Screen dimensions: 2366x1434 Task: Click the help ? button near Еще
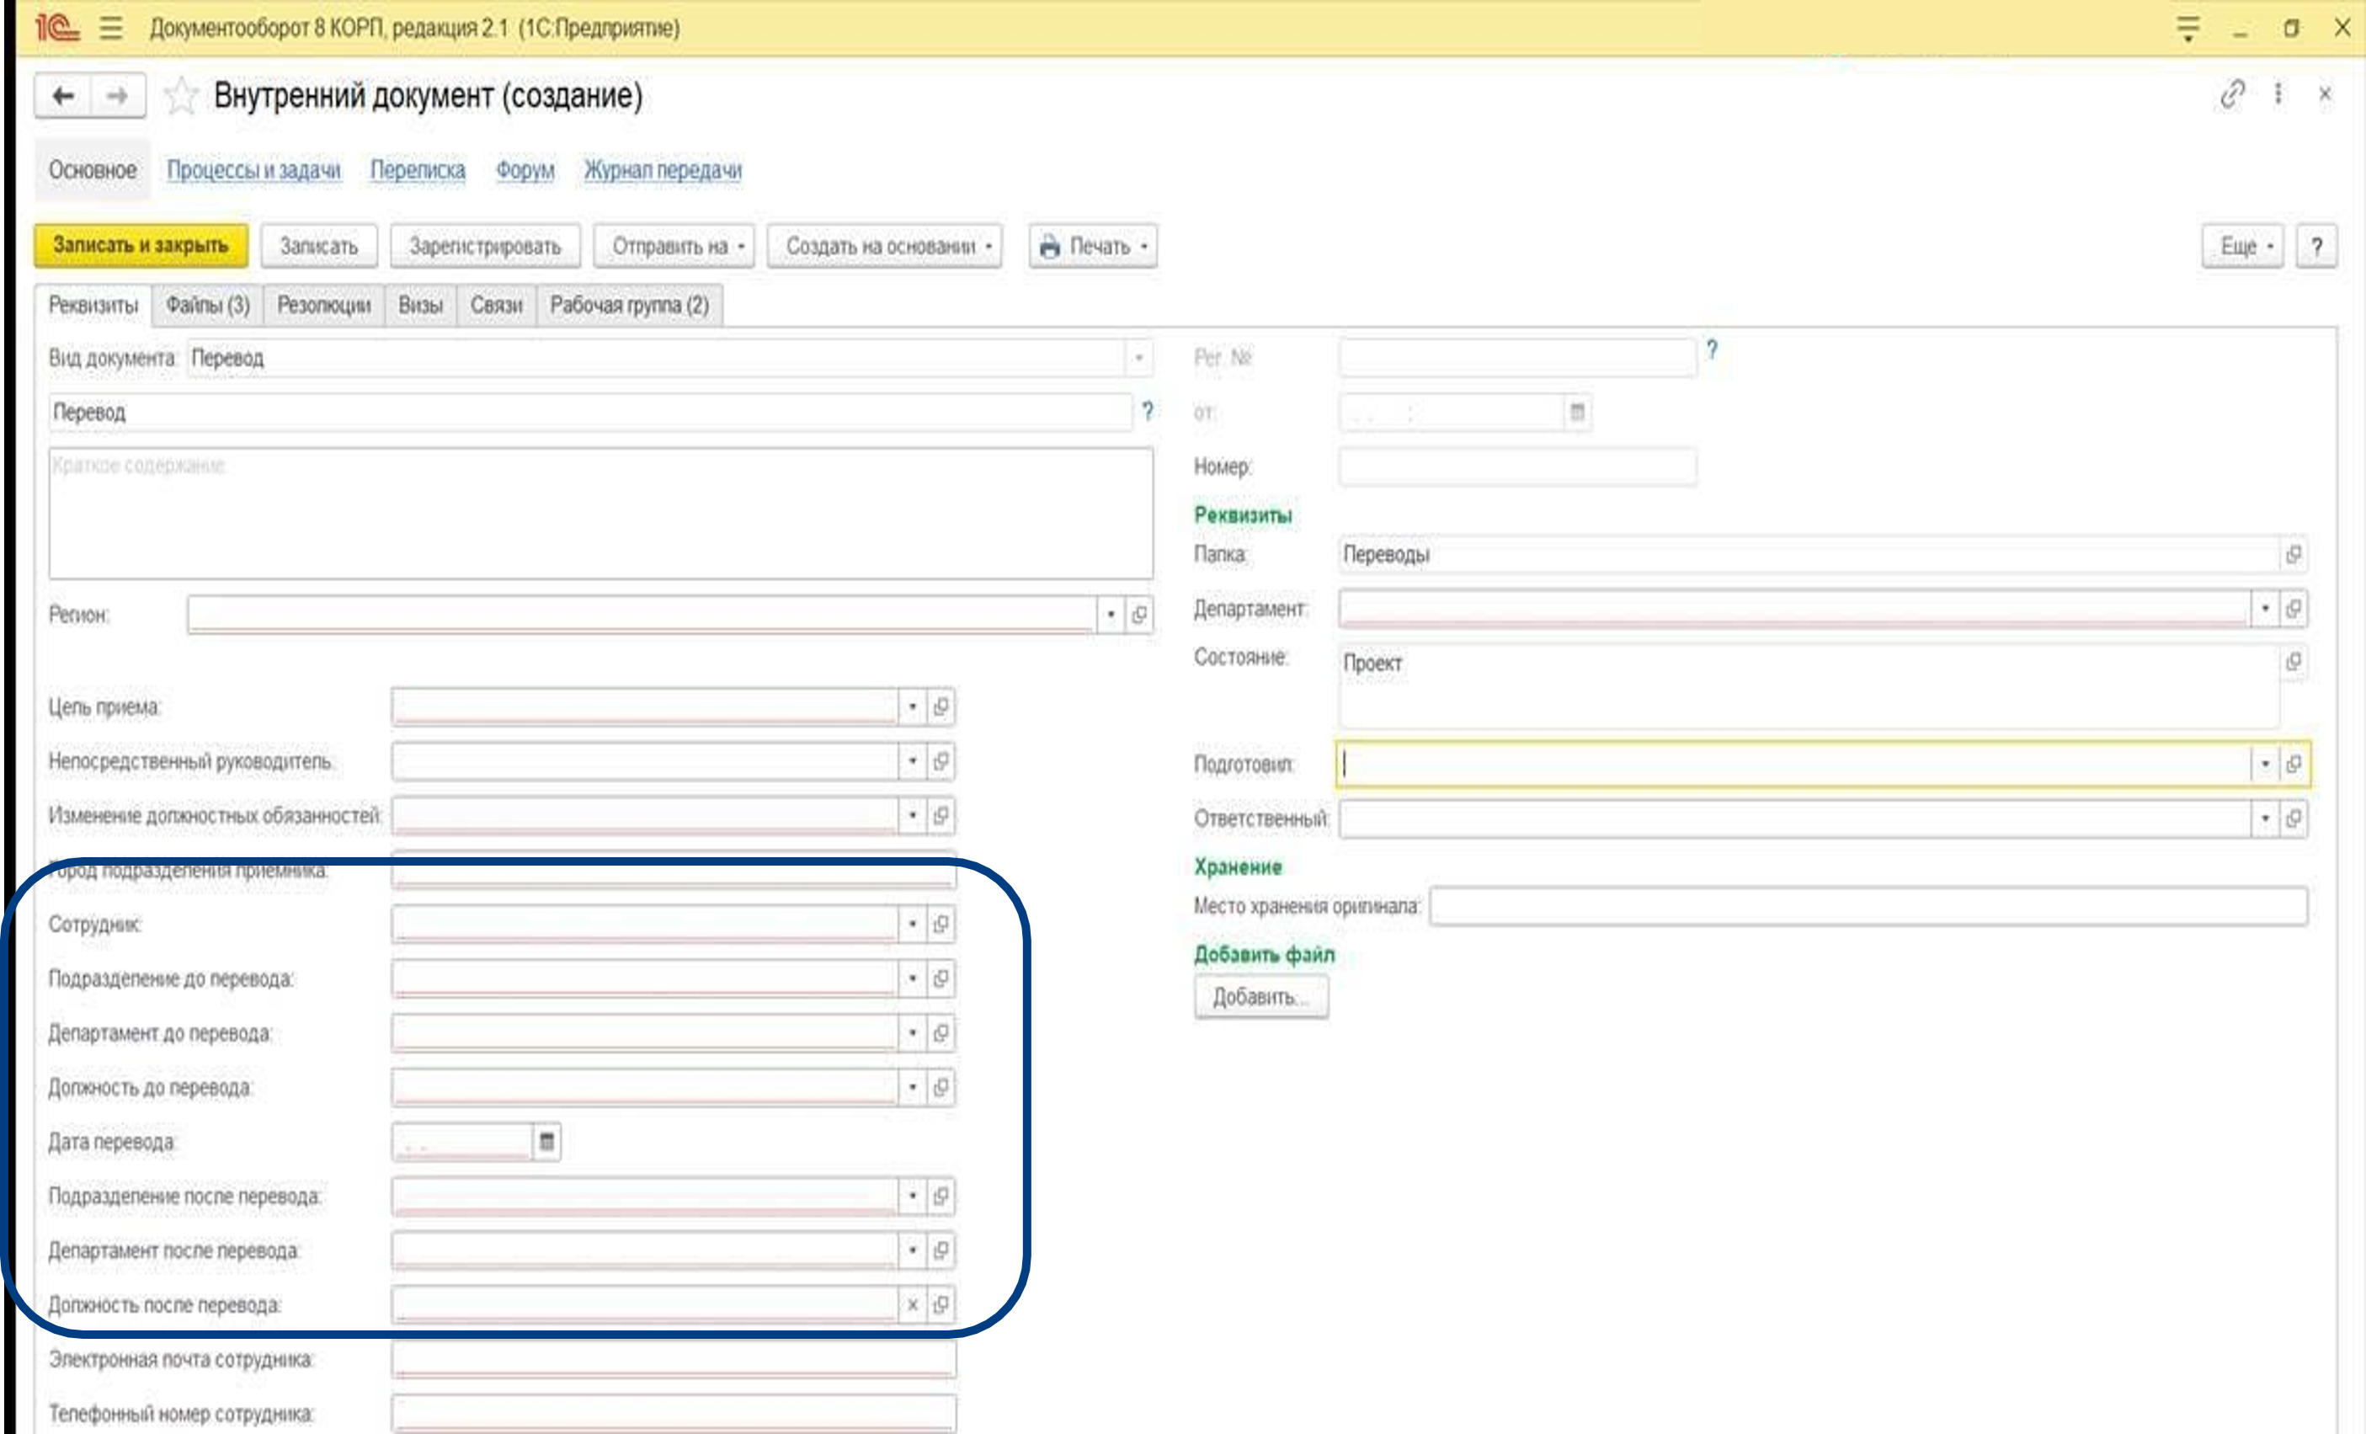pyautogui.click(x=2316, y=246)
